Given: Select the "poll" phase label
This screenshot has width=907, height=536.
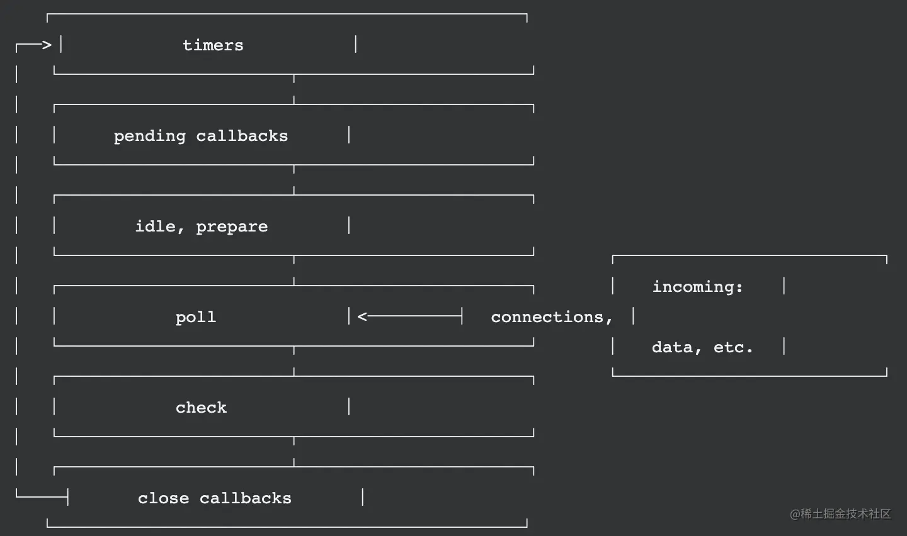Looking at the screenshot, I should tap(195, 317).
